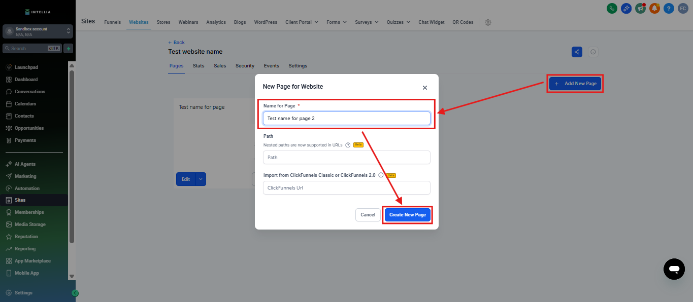Viewport: 693px width, 302px height.
Task: Open the notifications bell icon
Action: coord(654,9)
